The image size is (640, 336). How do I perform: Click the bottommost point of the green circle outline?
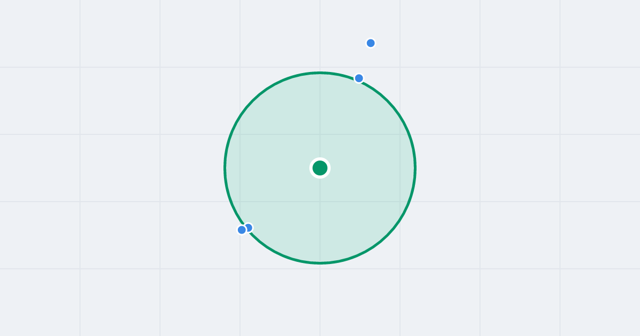320,263
